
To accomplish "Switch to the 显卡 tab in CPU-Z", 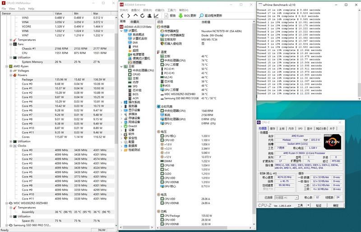I will (309, 129).
